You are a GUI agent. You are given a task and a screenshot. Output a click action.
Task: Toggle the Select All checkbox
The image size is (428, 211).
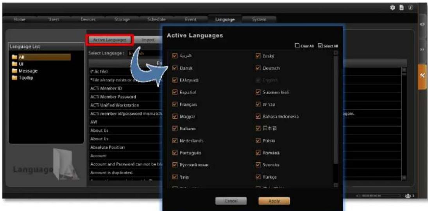point(320,46)
